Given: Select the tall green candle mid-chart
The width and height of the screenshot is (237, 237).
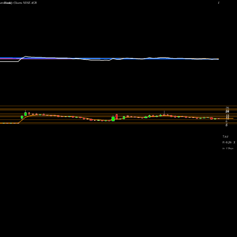Looking at the screenshot, I should (x=113, y=118).
